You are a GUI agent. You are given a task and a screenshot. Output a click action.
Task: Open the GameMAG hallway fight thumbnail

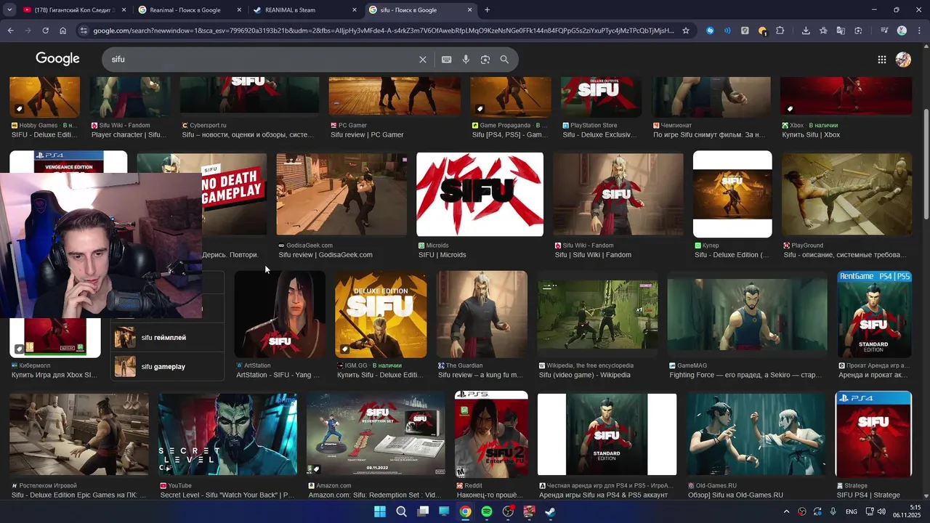[x=747, y=315]
